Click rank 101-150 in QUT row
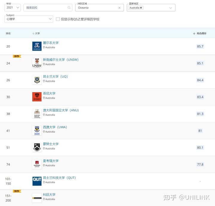The height and width of the screenshot is (206, 215). pos(8,181)
